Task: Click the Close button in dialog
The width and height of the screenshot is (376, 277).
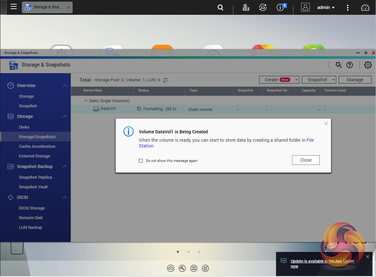Action: pos(306,160)
